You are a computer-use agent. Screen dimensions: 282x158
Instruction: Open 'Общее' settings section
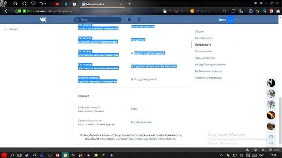(x=199, y=32)
